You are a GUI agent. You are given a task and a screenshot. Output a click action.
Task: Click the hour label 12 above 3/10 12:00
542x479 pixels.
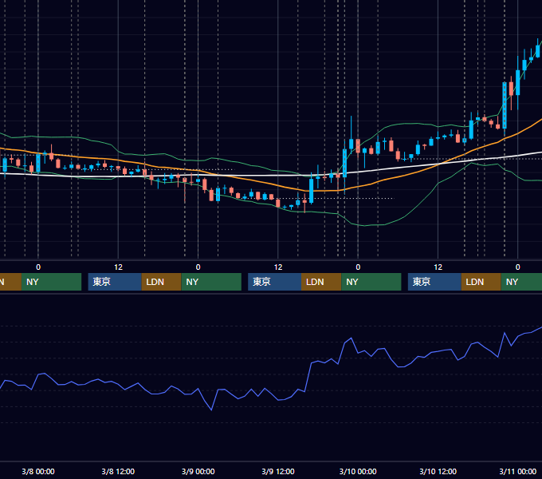click(438, 267)
